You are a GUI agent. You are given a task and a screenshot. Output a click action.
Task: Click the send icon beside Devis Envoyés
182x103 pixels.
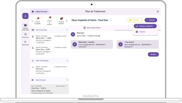[x=33, y=80]
